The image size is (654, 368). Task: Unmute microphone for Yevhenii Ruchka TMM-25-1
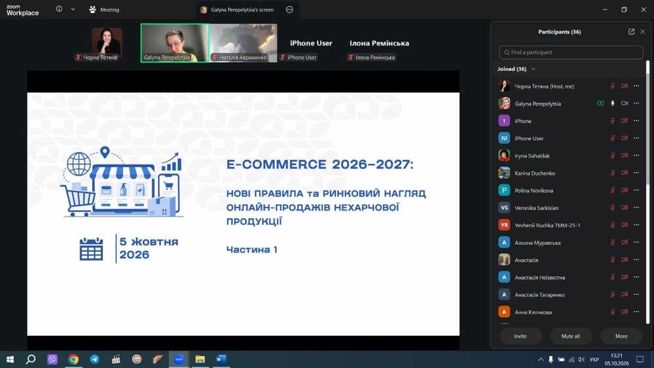tap(612, 225)
